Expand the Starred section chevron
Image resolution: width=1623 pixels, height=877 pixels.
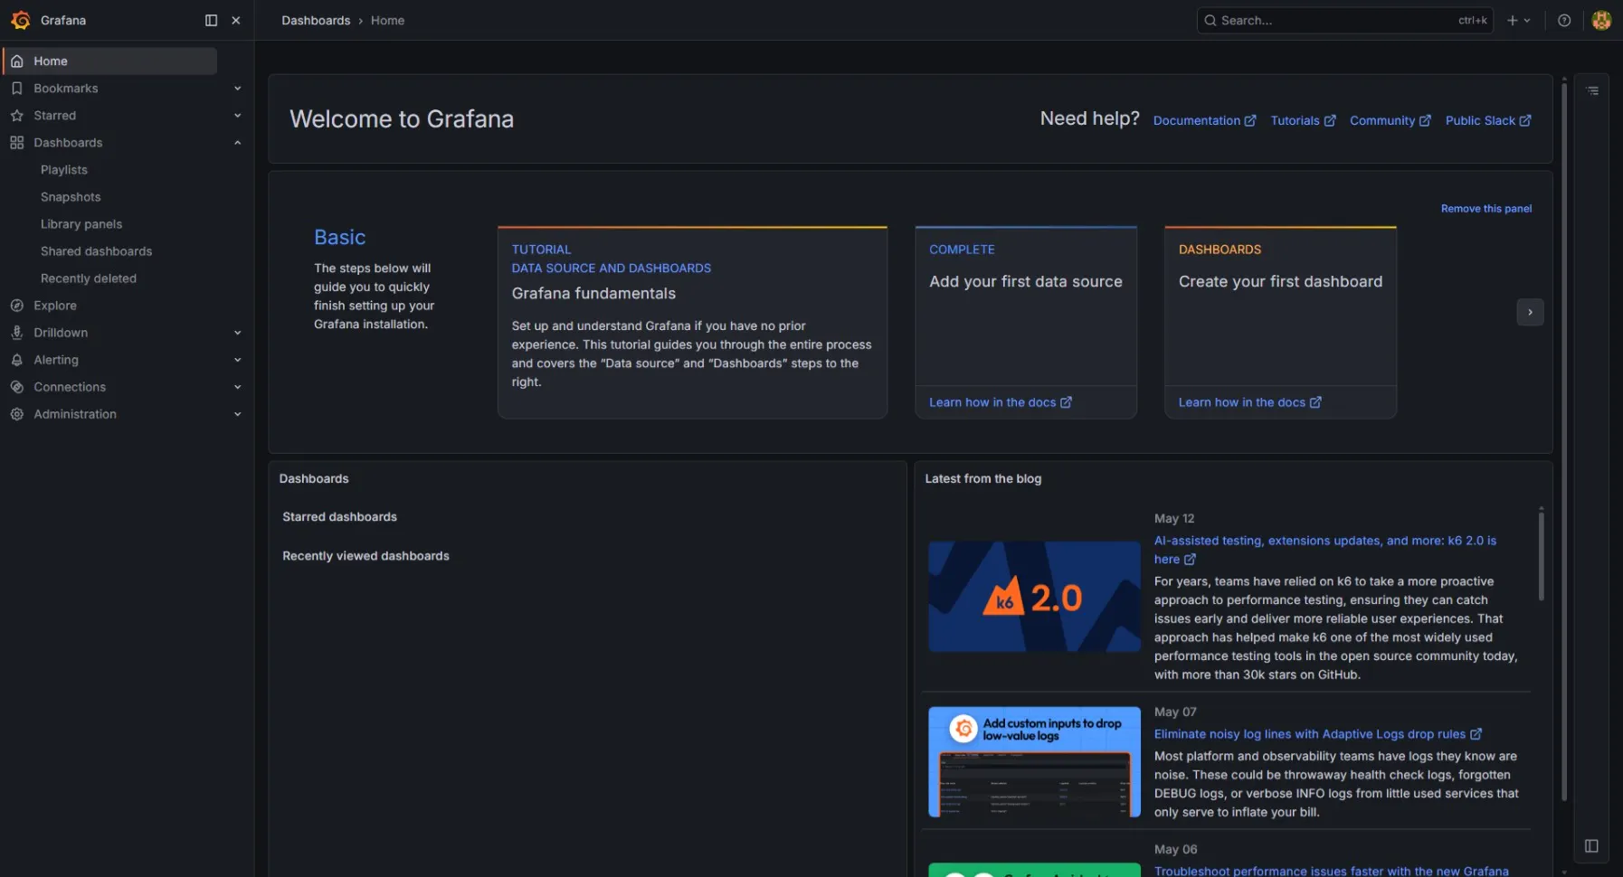[238, 115]
